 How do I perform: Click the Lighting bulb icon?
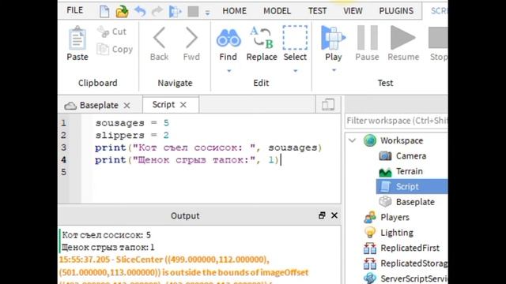click(370, 233)
